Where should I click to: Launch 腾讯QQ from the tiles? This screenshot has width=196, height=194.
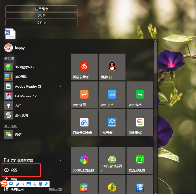(x=112, y=67)
